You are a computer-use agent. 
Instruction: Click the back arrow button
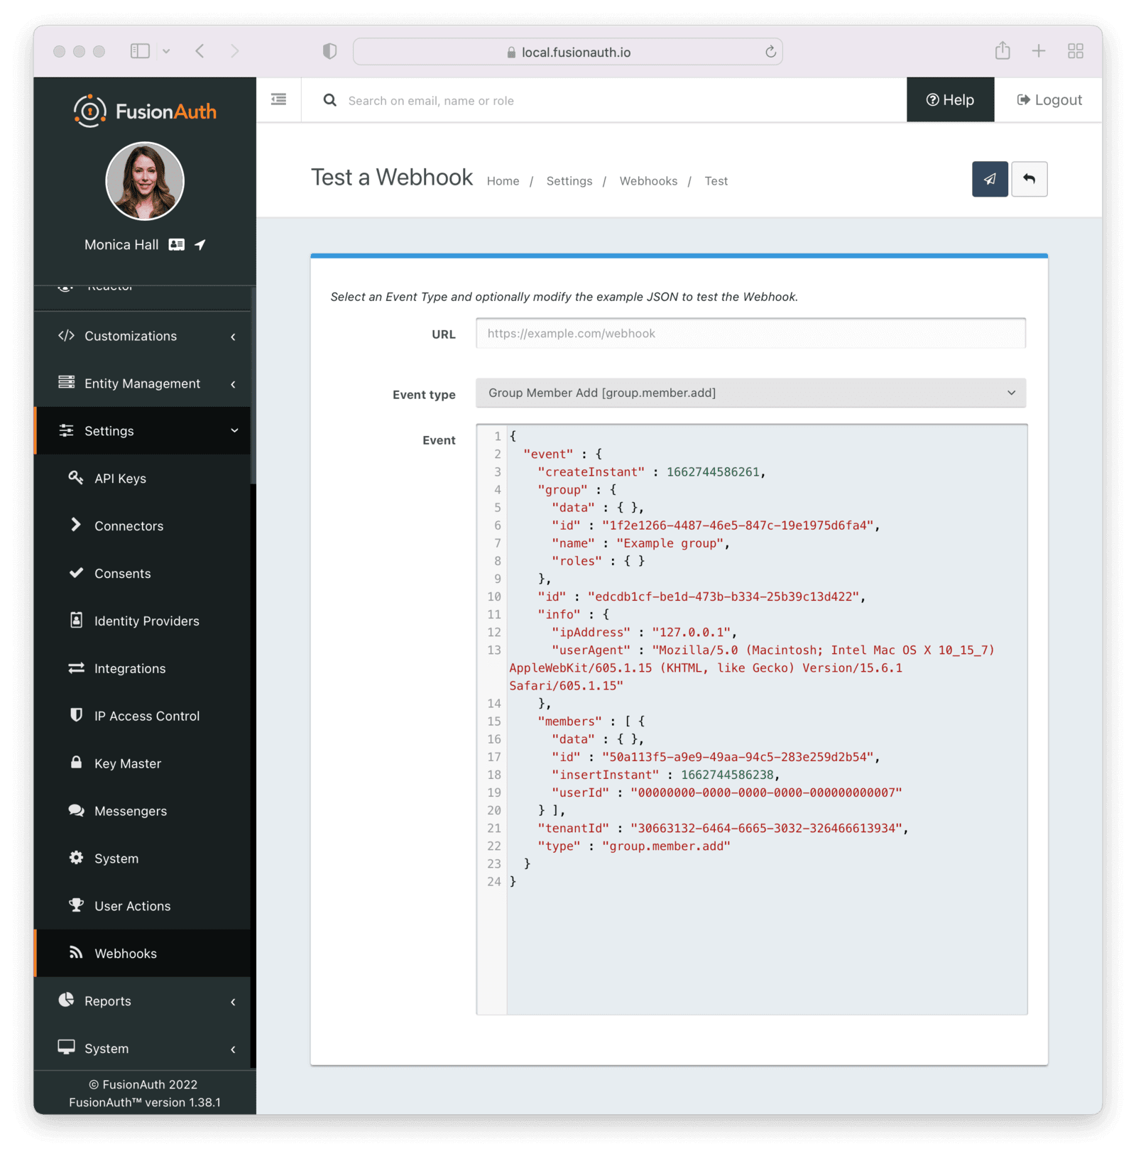click(x=1029, y=179)
